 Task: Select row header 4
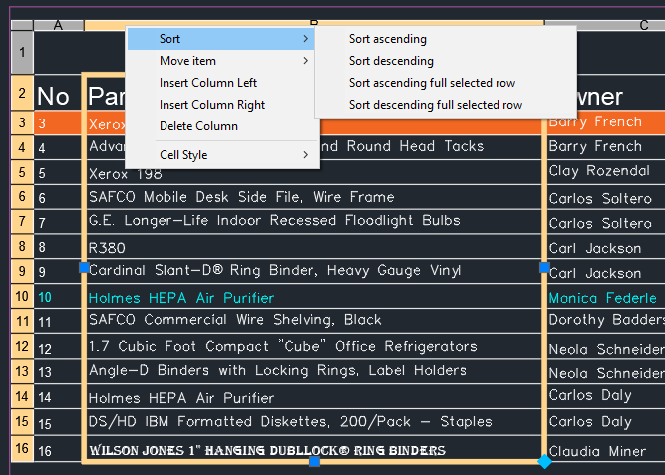pyautogui.click(x=22, y=147)
